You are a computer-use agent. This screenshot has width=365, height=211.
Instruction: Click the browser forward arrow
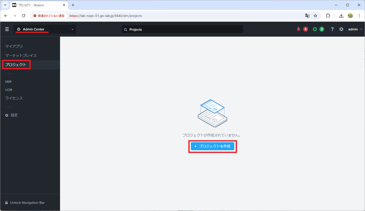point(15,16)
